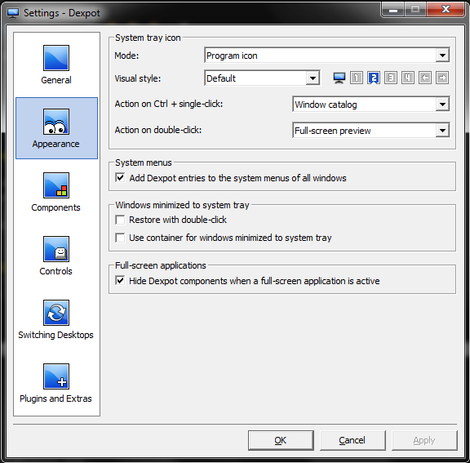Screen dimensions: 470x463
Task: Minimize the Settings window
Action: pos(393,10)
